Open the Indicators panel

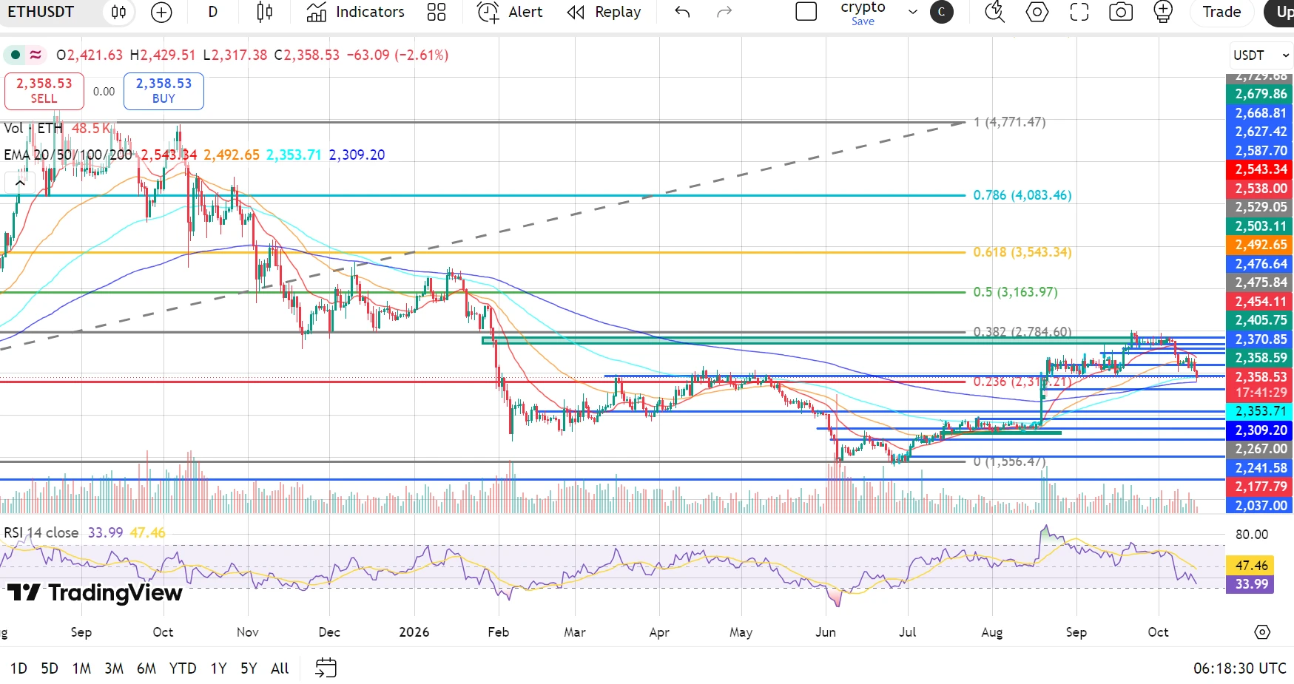tap(356, 12)
